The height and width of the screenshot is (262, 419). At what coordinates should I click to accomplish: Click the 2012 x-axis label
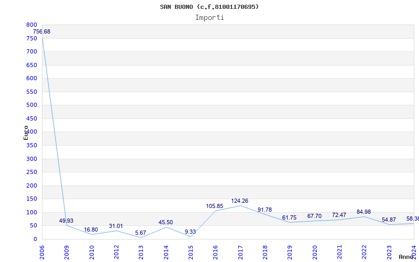pyautogui.click(x=116, y=253)
